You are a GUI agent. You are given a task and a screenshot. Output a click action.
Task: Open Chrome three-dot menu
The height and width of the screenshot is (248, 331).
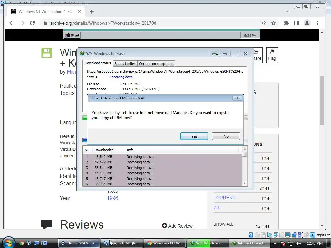pos(317,23)
